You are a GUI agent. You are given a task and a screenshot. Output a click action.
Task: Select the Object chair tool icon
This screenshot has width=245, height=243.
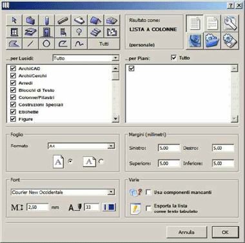coord(63,32)
